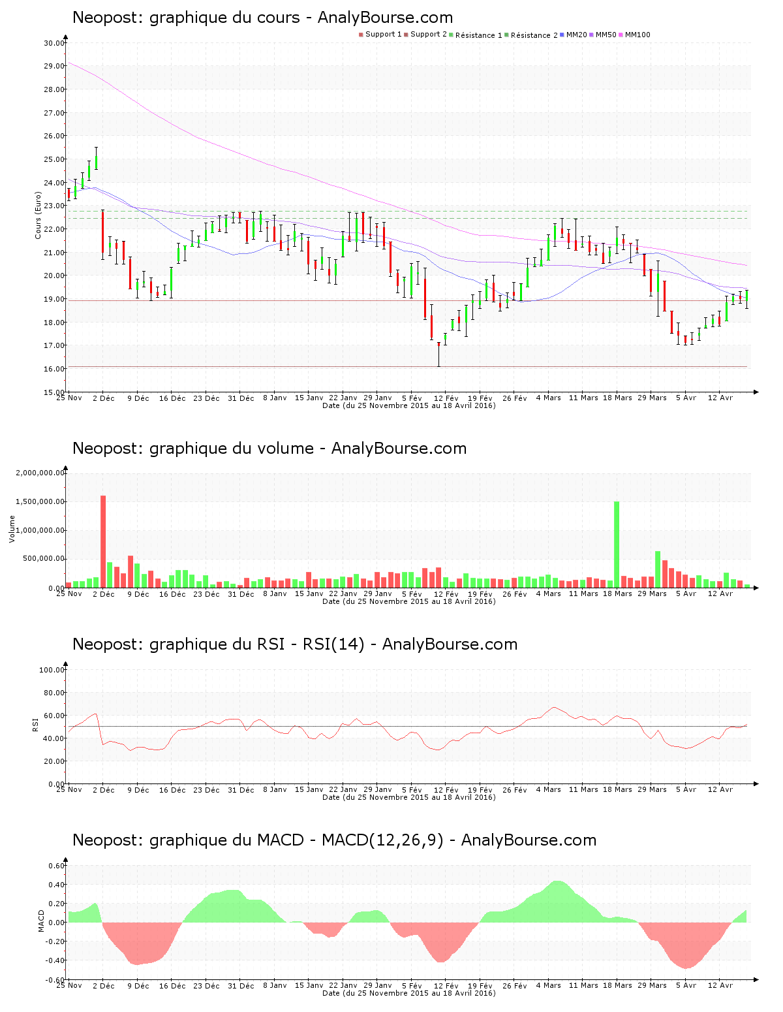Click the 'MACD' y-axis label
This screenshot has width=783, height=1012.
pos(41,921)
